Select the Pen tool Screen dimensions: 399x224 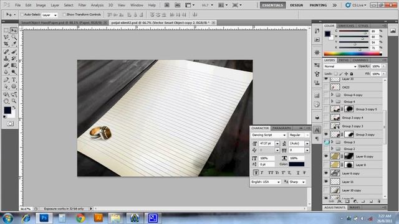click(6, 80)
